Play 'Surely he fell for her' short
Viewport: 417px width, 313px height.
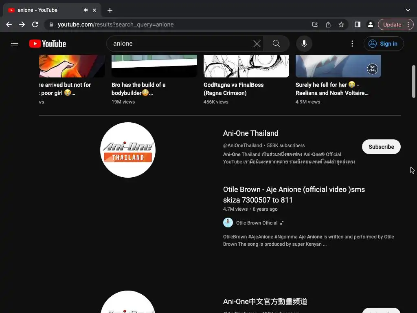coord(338,66)
